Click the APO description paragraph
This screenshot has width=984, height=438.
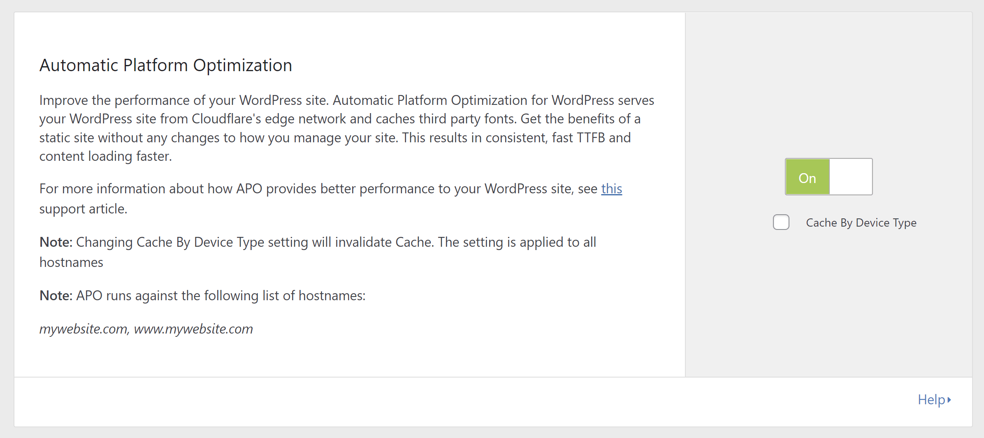[x=346, y=127]
